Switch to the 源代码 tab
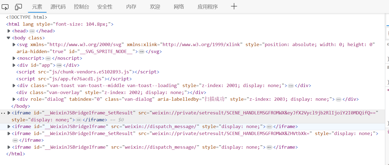Image resolution: width=389 pixels, height=165 pixels. tap(58, 7)
